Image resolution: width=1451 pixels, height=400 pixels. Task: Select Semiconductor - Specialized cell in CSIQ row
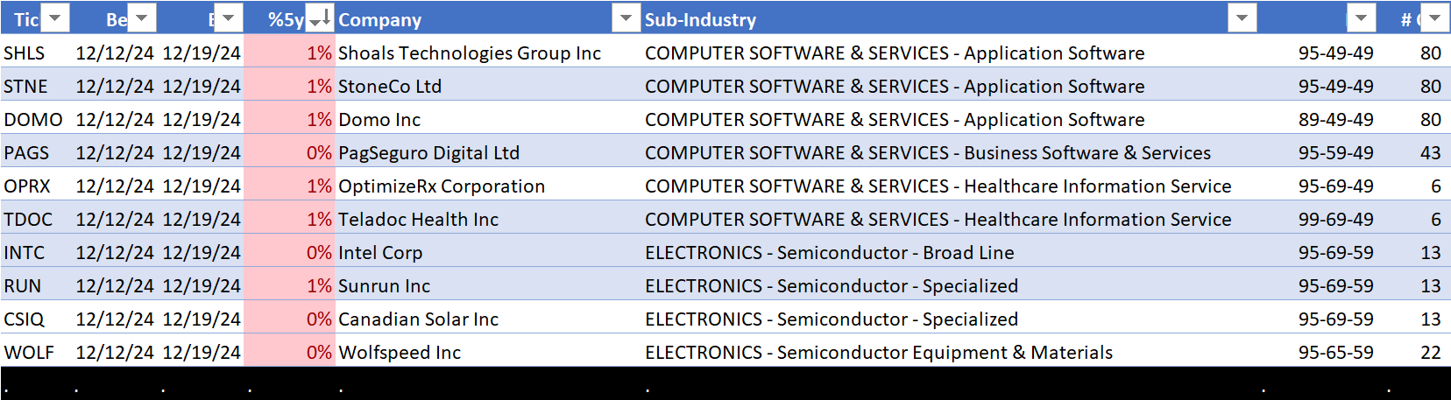832,319
